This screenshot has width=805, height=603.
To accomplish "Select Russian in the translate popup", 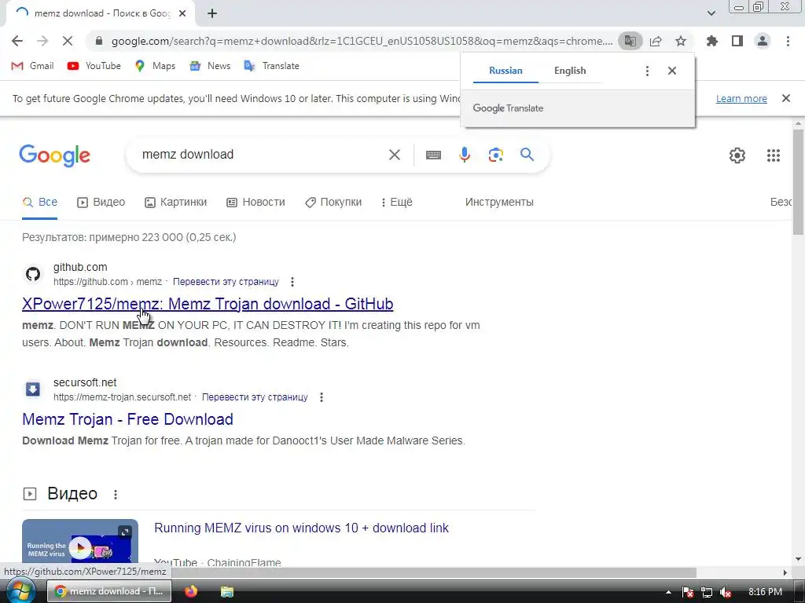I will click(x=505, y=71).
